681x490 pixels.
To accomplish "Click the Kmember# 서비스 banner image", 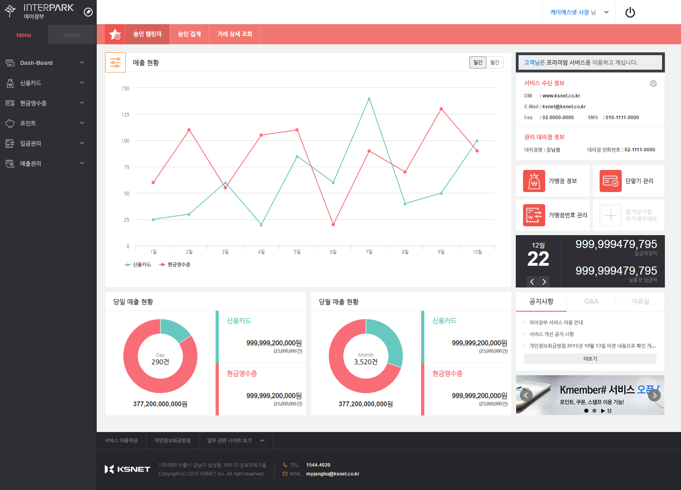I will pyautogui.click(x=590, y=395).
